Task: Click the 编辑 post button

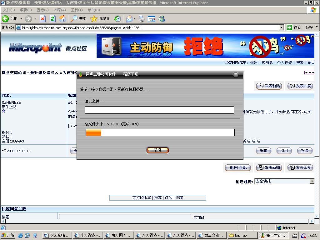Action: pos(263,151)
